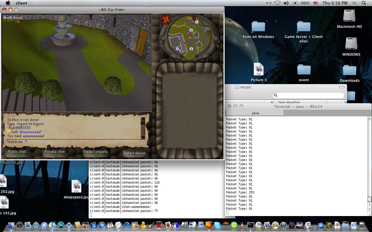Launch Photo Booth from the Dock
The image size is (372, 232).
coord(160,225)
